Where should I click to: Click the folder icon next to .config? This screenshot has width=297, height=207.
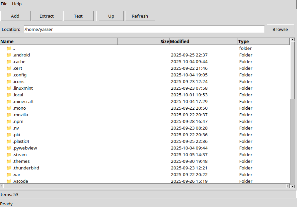pyautogui.click(x=9, y=75)
